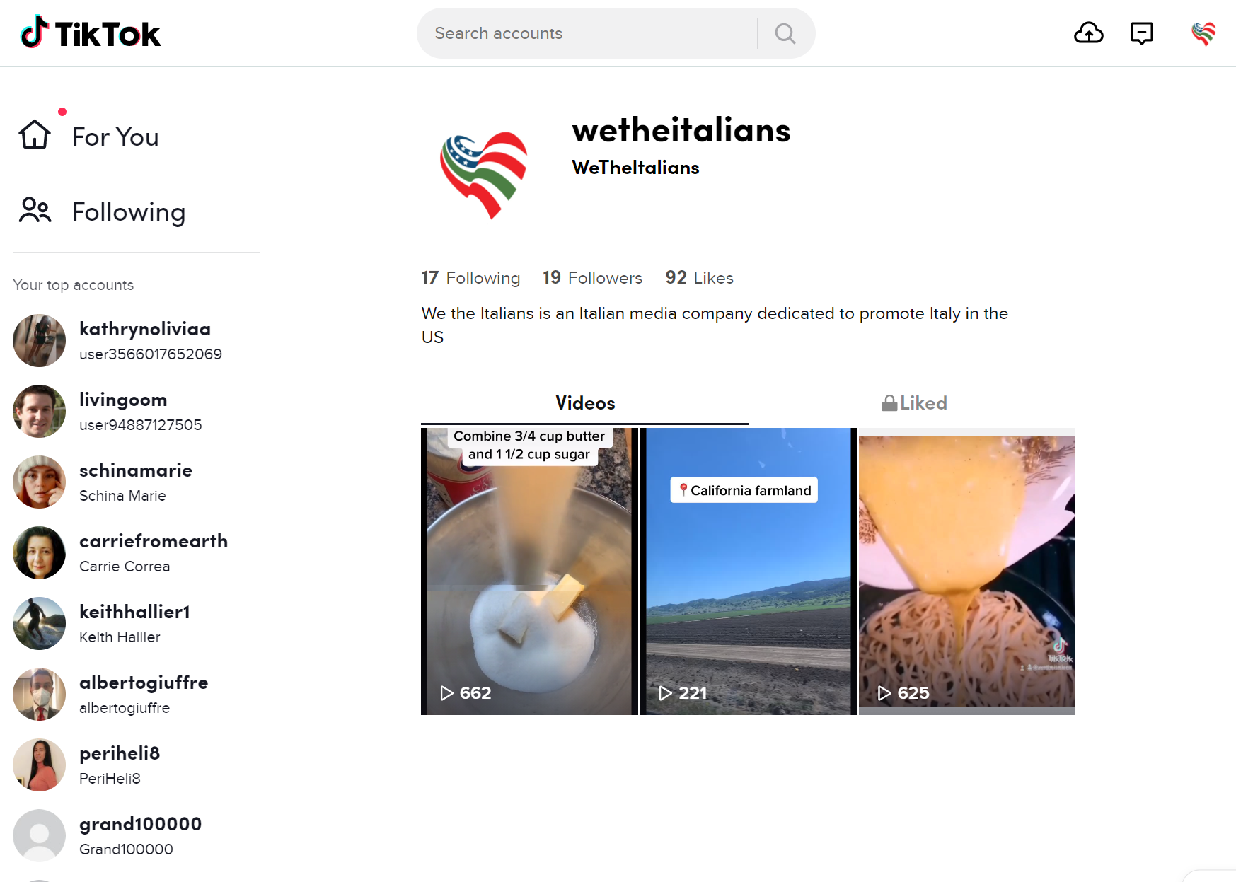Click the search magnifier icon
The height and width of the screenshot is (882, 1236).
785,33
